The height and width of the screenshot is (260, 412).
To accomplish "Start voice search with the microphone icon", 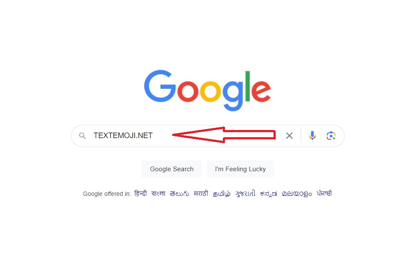I will coord(312,136).
